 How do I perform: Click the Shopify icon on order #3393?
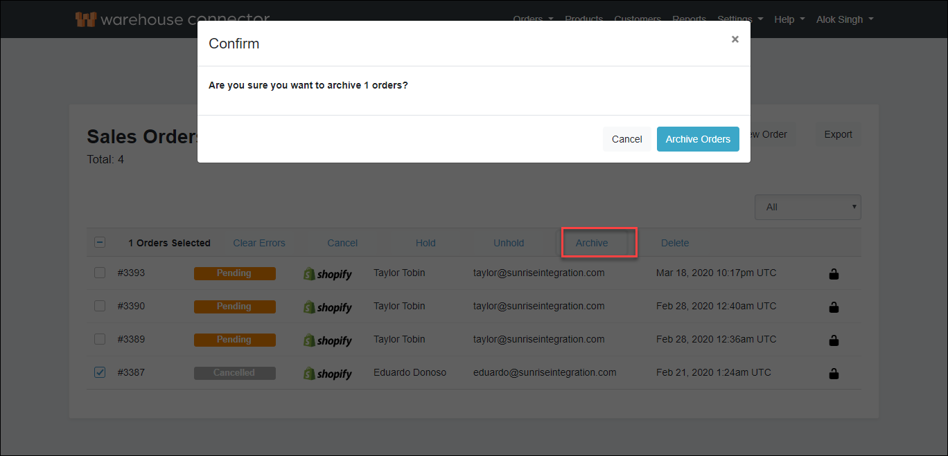tap(327, 273)
